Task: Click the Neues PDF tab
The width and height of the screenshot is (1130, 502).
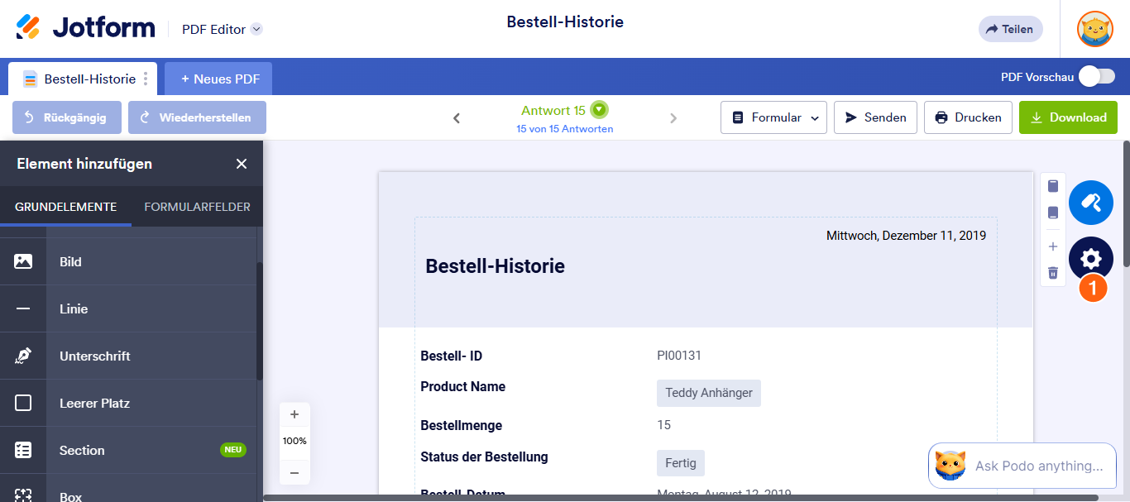Action: pos(218,79)
